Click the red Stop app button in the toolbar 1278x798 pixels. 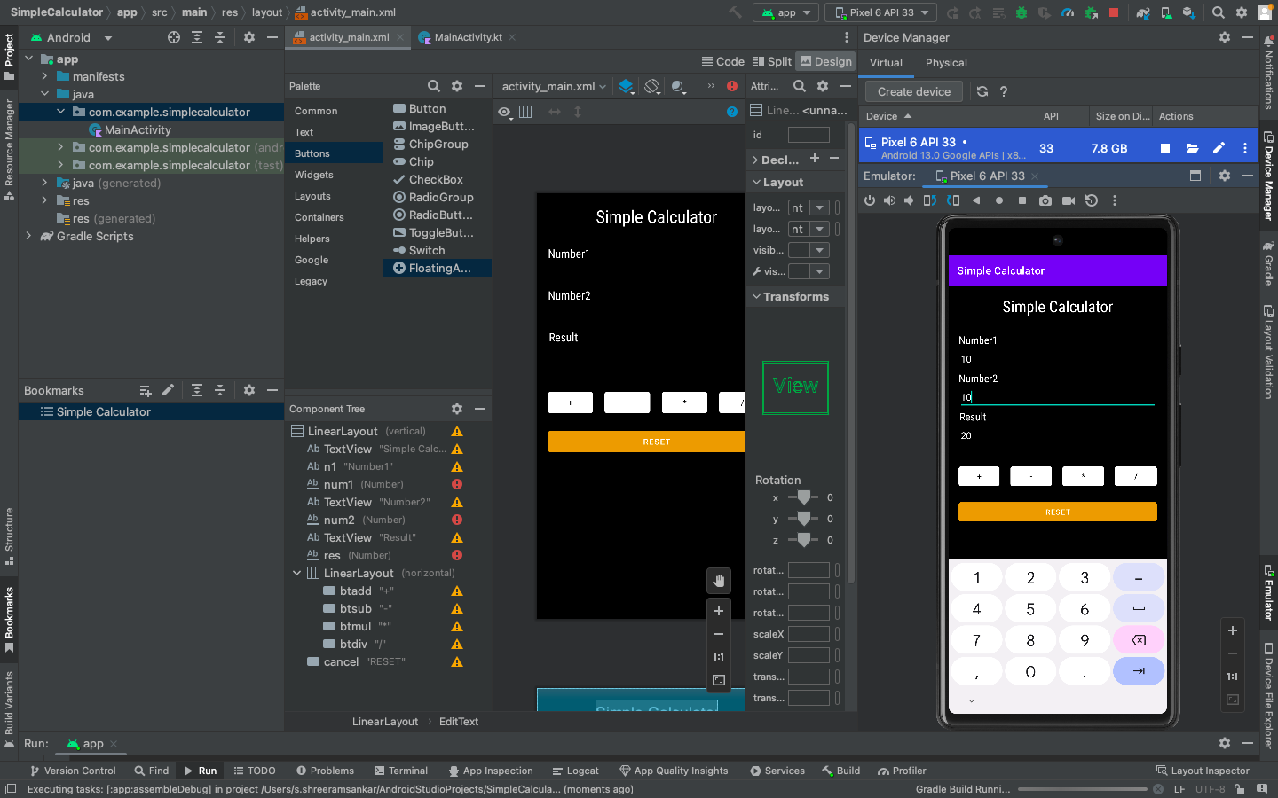point(1113,12)
